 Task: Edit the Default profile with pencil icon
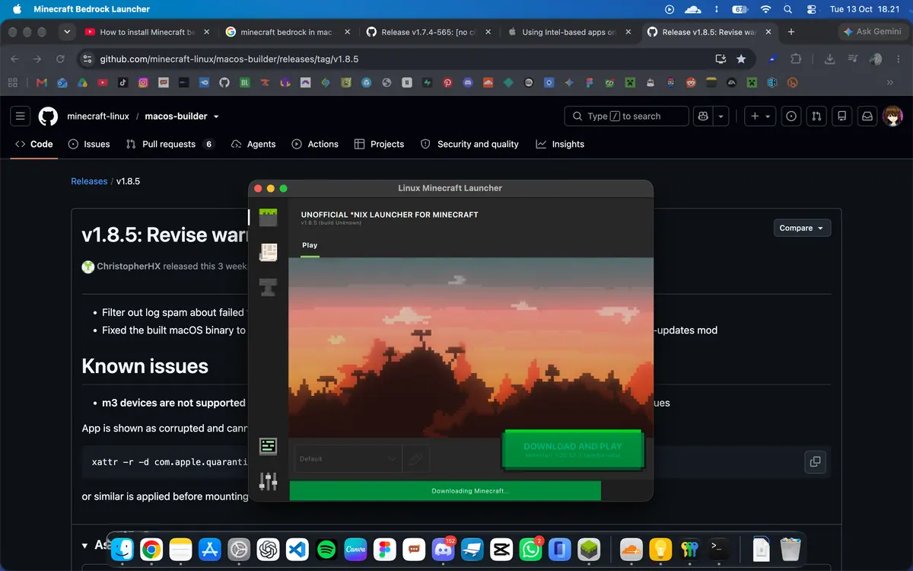[x=416, y=459]
